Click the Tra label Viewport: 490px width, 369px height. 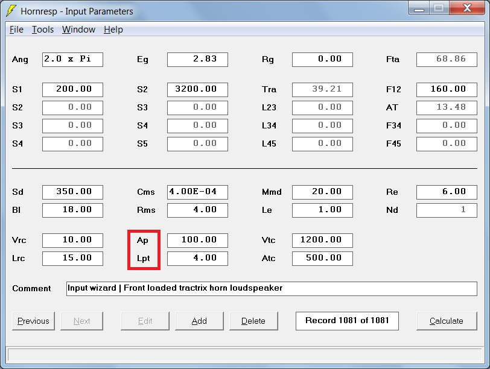point(269,90)
